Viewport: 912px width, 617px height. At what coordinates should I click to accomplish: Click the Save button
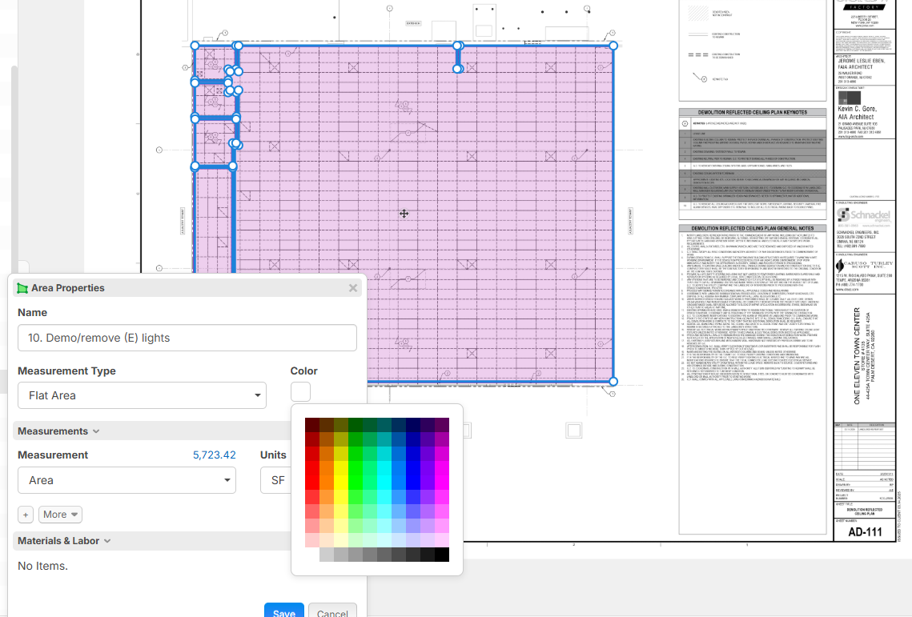283,611
